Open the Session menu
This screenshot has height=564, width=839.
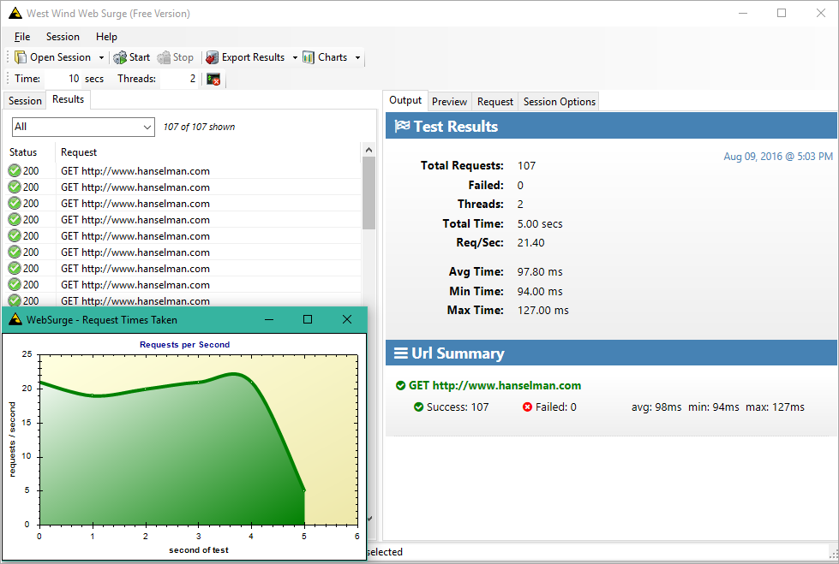(63, 37)
